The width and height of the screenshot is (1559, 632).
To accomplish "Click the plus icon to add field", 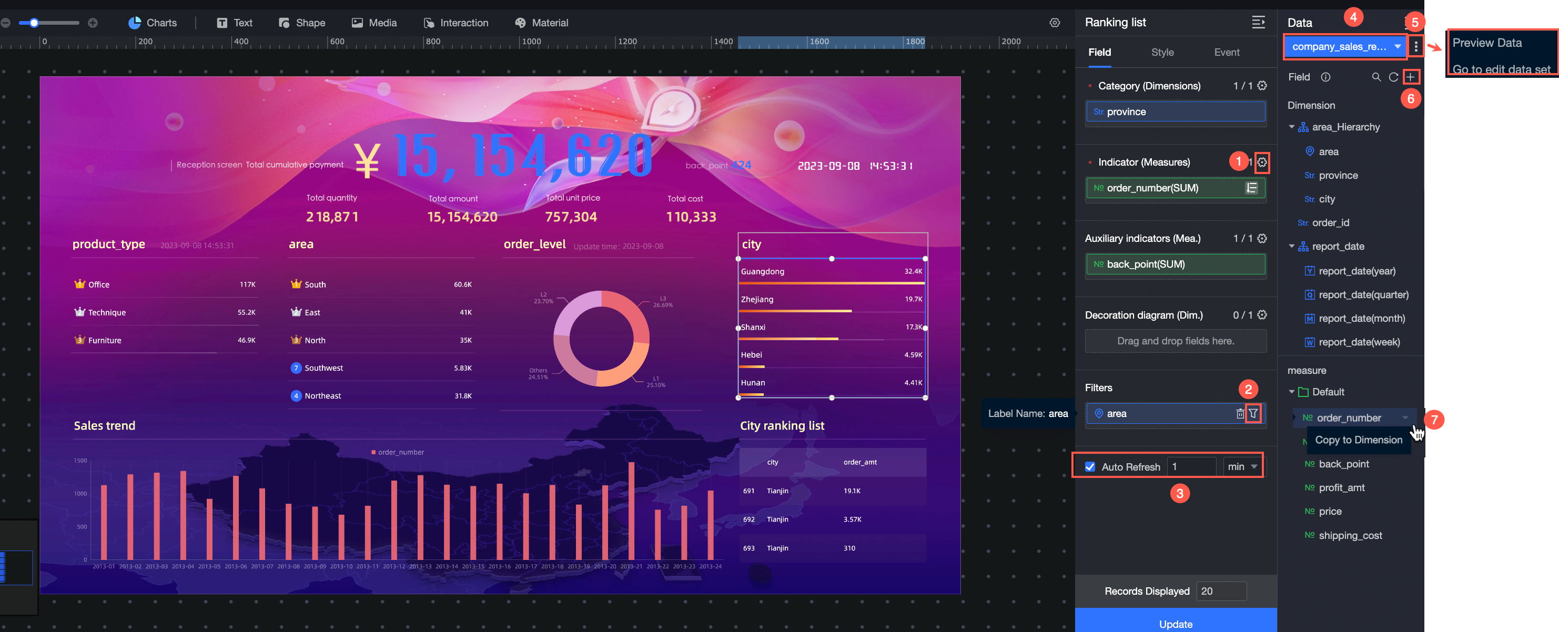I will pos(1410,77).
